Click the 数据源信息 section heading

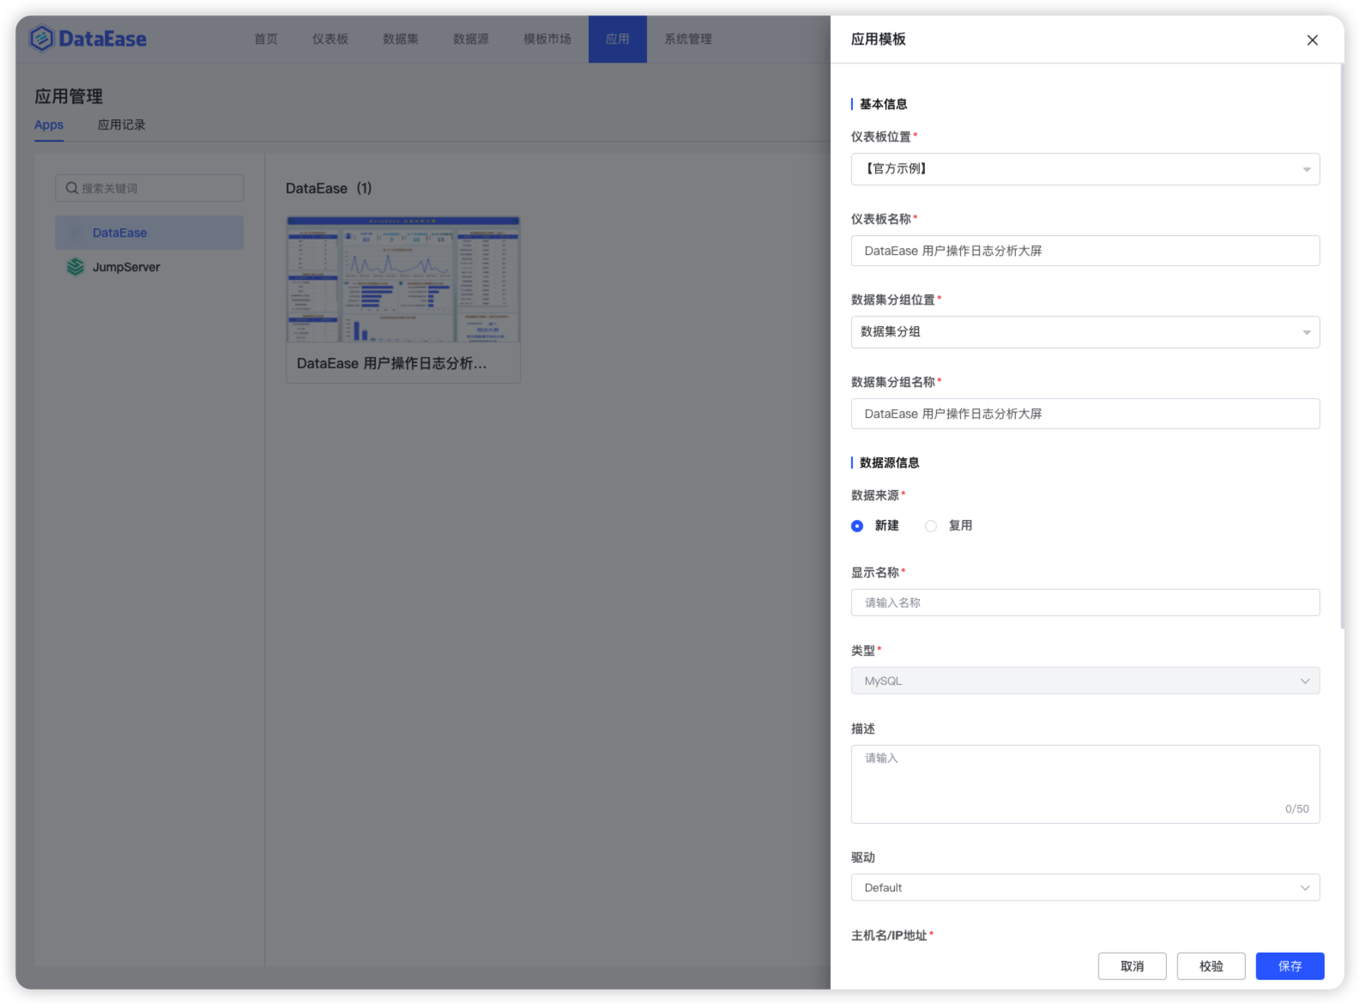(x=889, y=463)
